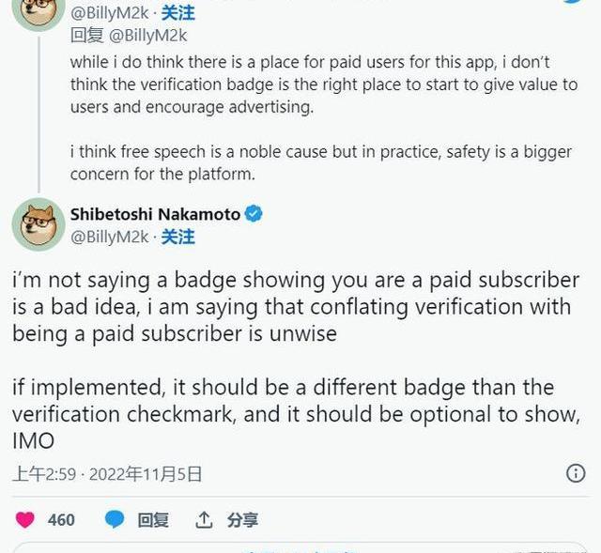Click the blue reply bubble icon
Viewport: 601px width, 553px height.
[x=115, y=519]
